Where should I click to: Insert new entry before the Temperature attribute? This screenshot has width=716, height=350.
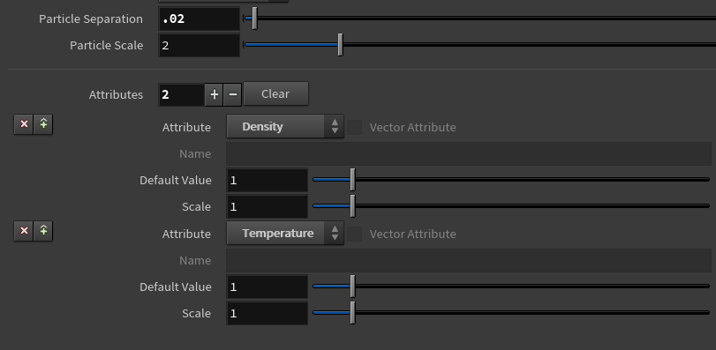43,231
